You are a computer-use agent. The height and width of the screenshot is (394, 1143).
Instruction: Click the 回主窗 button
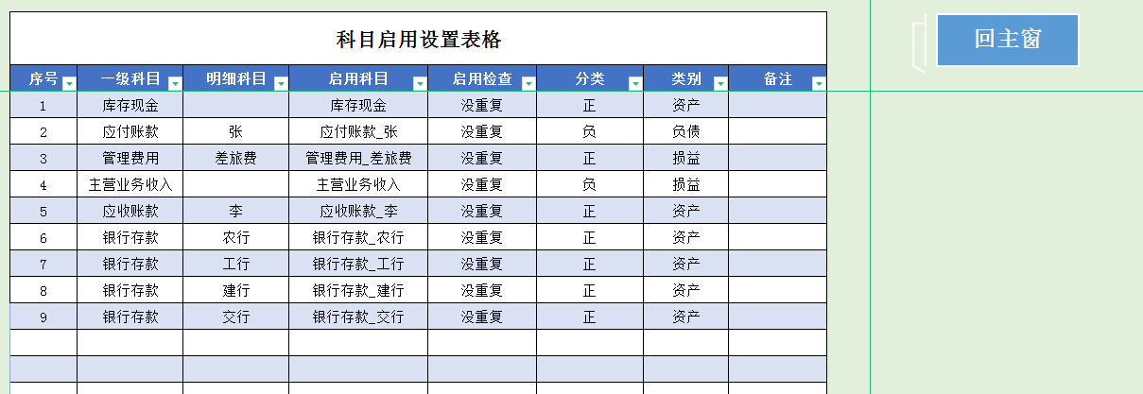(1008, 40)
